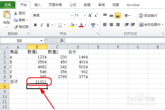Open the alignment (对齐方式) dialog launcher
This screenshot has height=110, width=165.
(163, 34)
